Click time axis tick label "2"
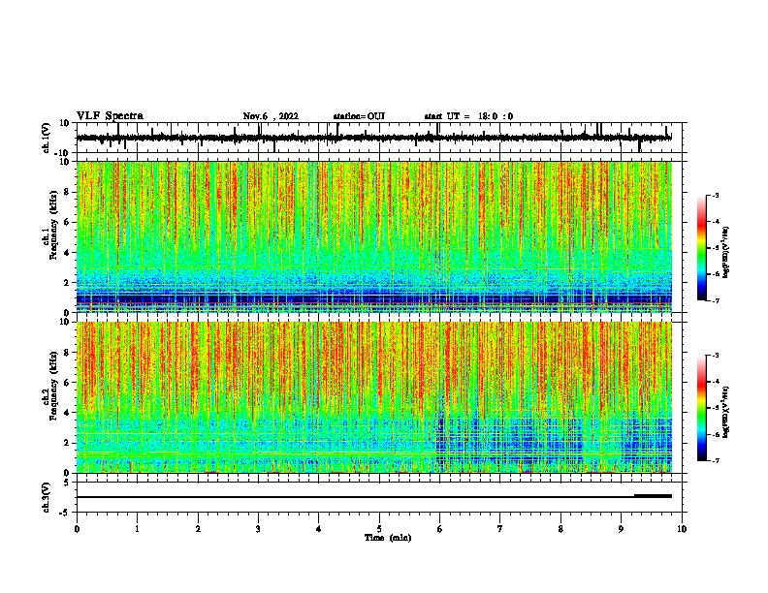 (x=198, y=529)
